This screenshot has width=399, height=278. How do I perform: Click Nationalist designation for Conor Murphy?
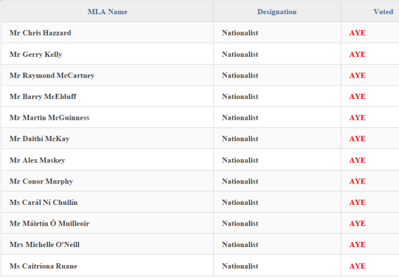pos(240,181)
